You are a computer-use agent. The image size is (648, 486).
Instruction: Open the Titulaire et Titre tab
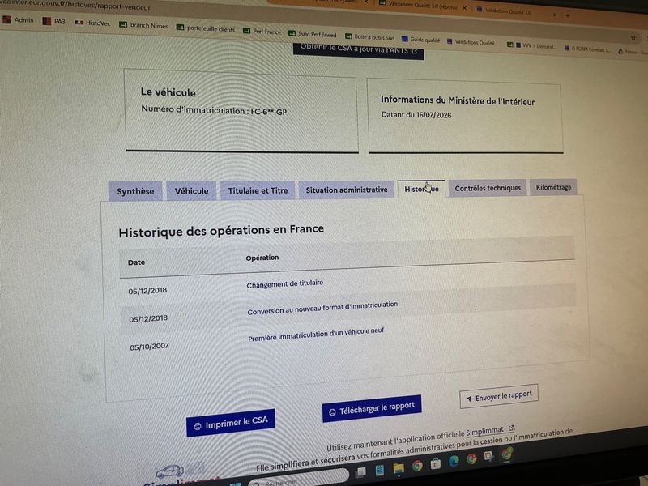(x=258, y=190)
